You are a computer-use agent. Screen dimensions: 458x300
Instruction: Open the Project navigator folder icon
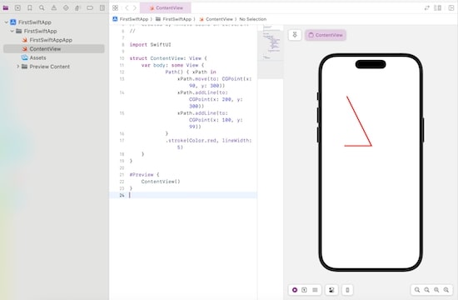point(6,7)
